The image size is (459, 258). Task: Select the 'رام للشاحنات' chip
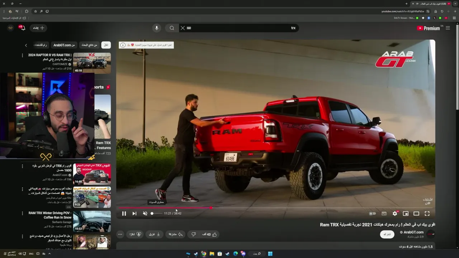coord(41,45)
